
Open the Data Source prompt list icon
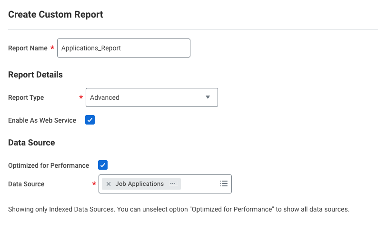[224, 184]
